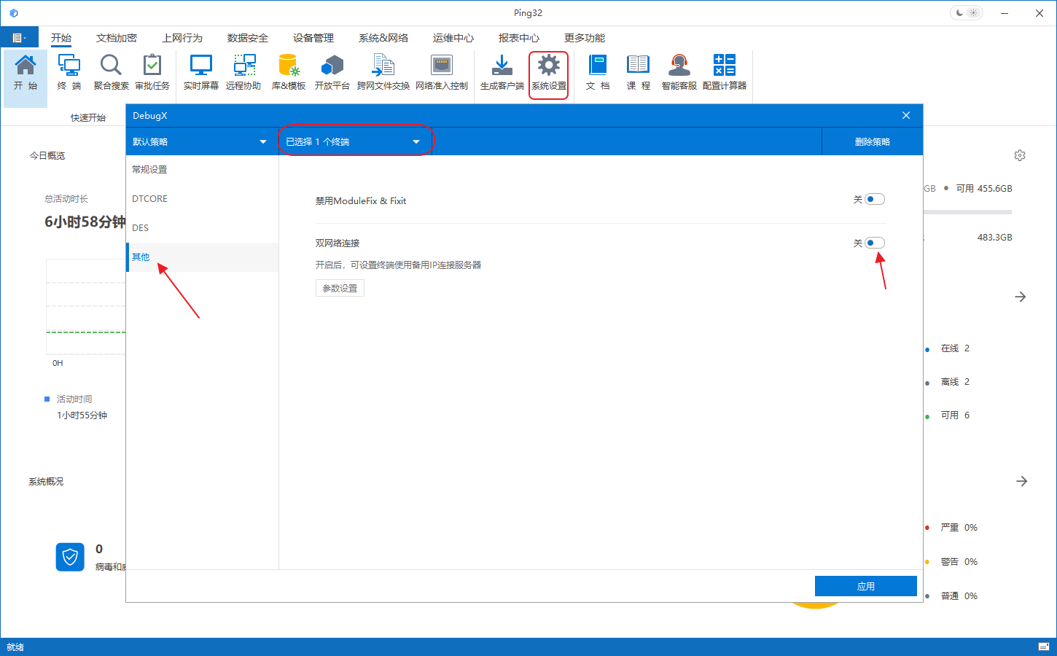The image size is (1057, 656).
Task: Click 就绪 status bar text
Action: click(15, 647)
